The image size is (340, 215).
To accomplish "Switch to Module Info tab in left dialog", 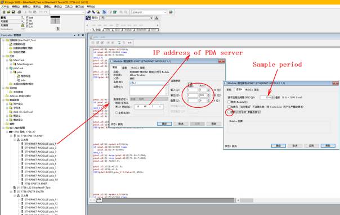I will pos(138,68).
